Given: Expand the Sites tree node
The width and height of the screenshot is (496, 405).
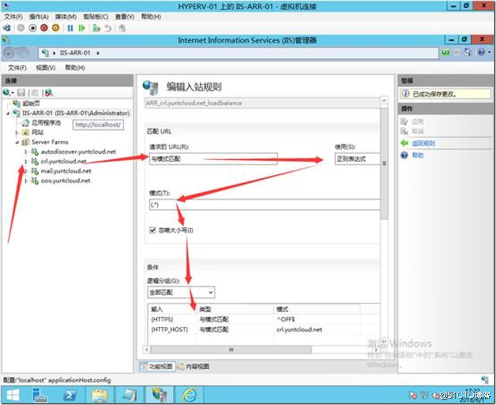Looking at the screenshot, I should point(17,132).
